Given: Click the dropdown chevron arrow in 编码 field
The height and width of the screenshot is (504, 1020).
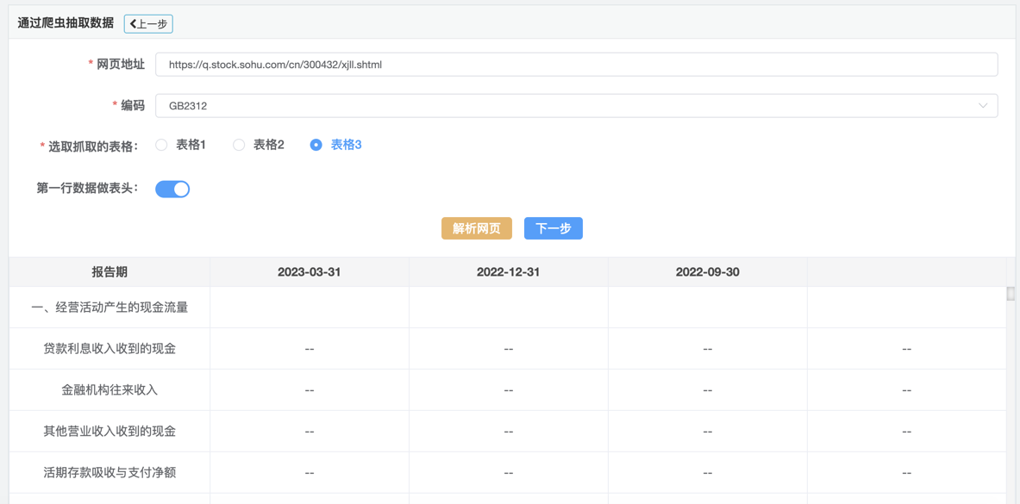Looking at the screenshot, I should (x=982, y=106).
